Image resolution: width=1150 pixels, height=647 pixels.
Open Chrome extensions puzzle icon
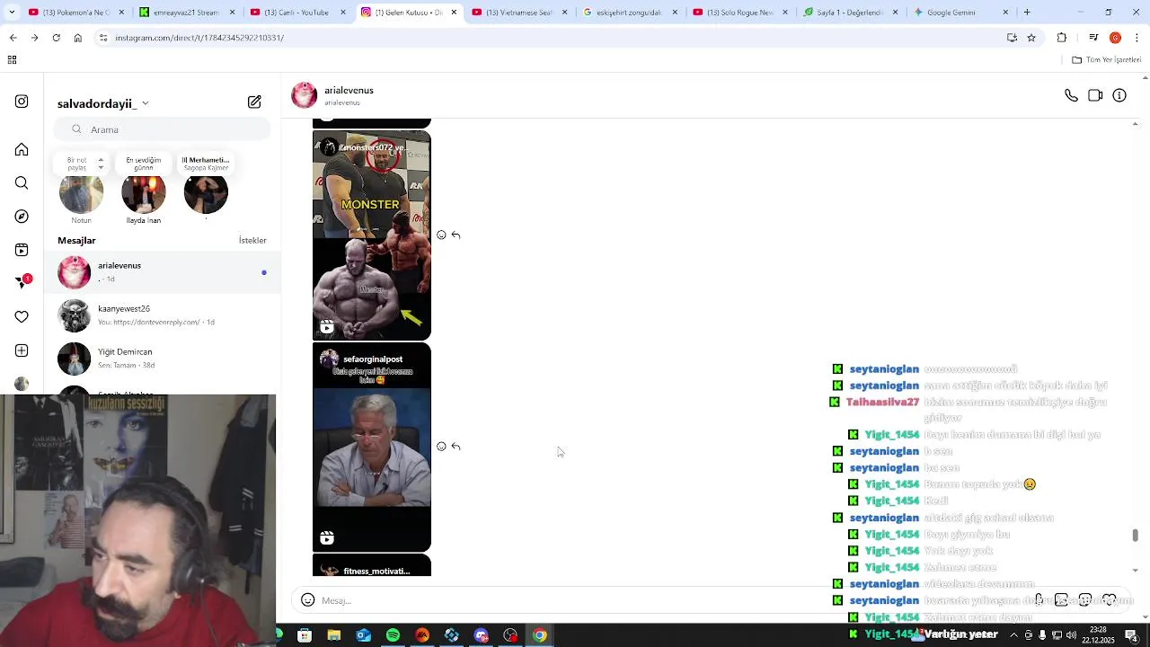1062,38
